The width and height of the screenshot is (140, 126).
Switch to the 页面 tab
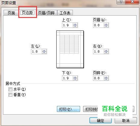click(x=11, y=13)
